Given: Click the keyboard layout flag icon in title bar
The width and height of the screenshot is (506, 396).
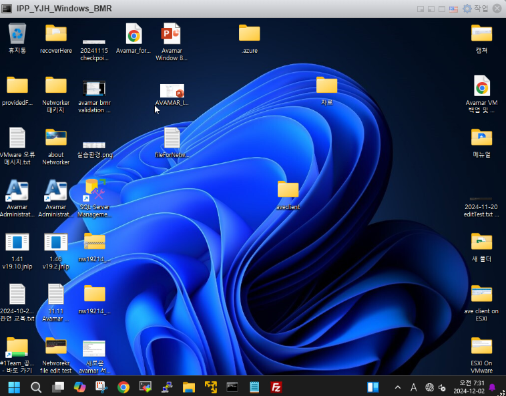Looking at the screenshot, I should click(x=453, y=9).
